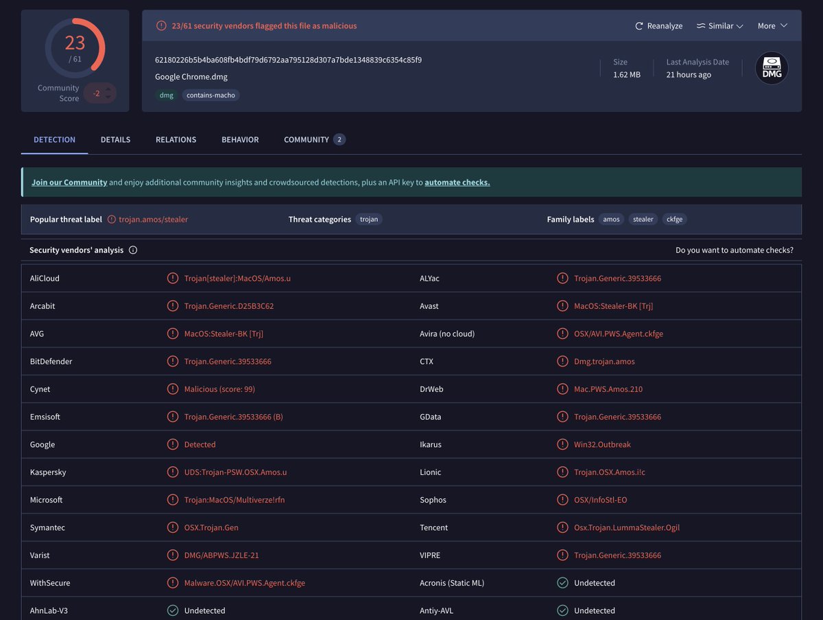This screenshot has height=620, width=823.
Task: Expand the More menu
Action: 772,26
